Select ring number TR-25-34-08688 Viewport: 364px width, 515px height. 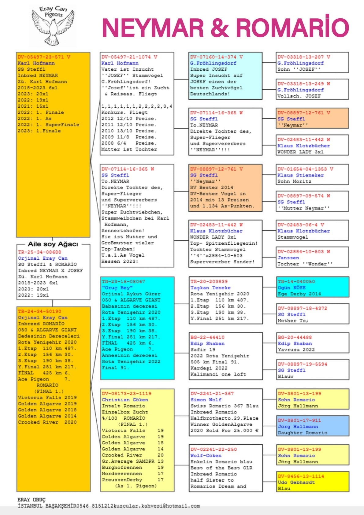[39, 252]
